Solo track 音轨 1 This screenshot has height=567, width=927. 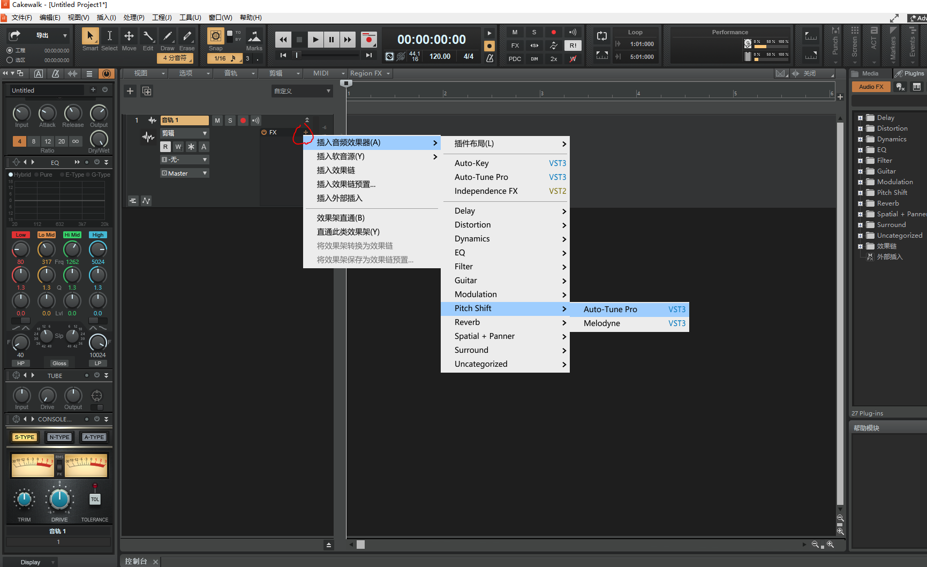[x=230, y=120]
